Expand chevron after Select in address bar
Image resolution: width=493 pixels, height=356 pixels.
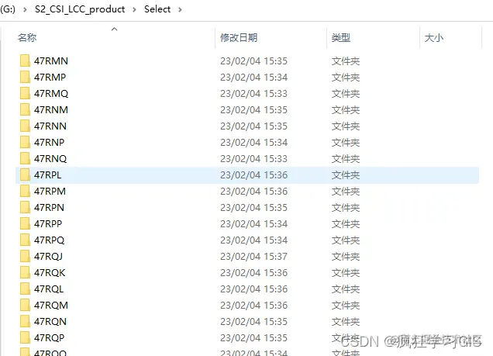(x=180, y=9)
